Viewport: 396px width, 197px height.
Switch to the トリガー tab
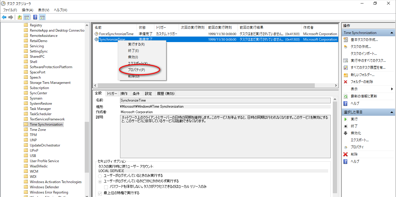tap(112, 94)
